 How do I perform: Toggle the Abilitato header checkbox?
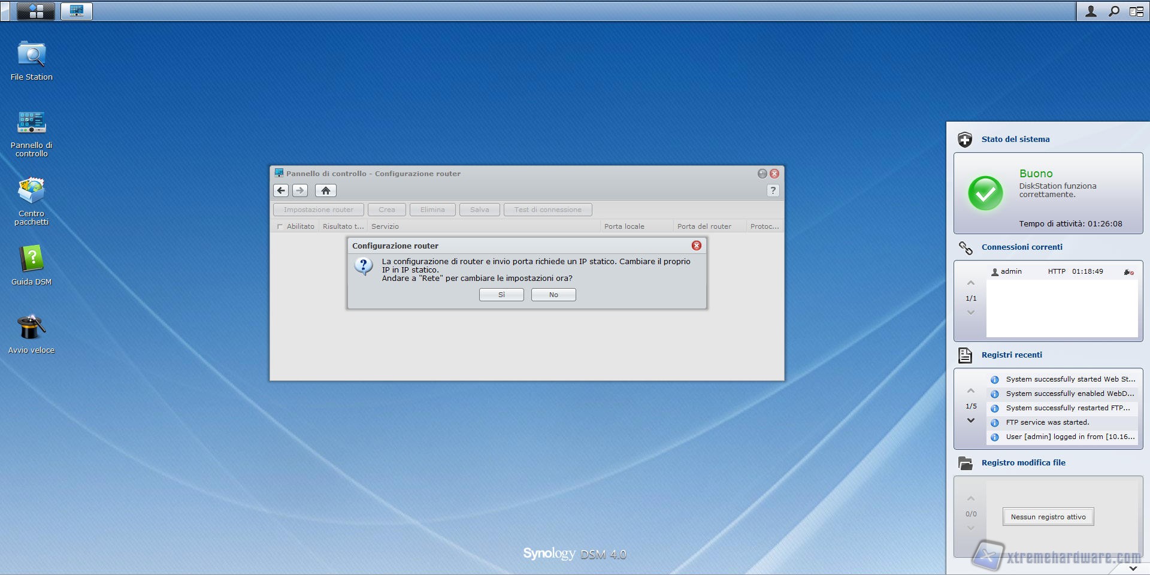[x=280, y=226]
